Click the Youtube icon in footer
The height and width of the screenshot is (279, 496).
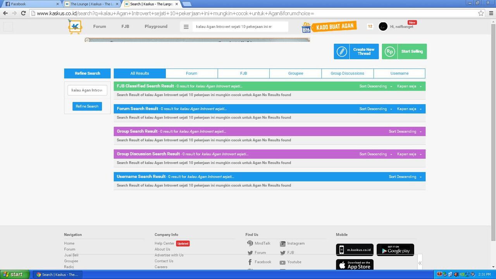point(282,262)
